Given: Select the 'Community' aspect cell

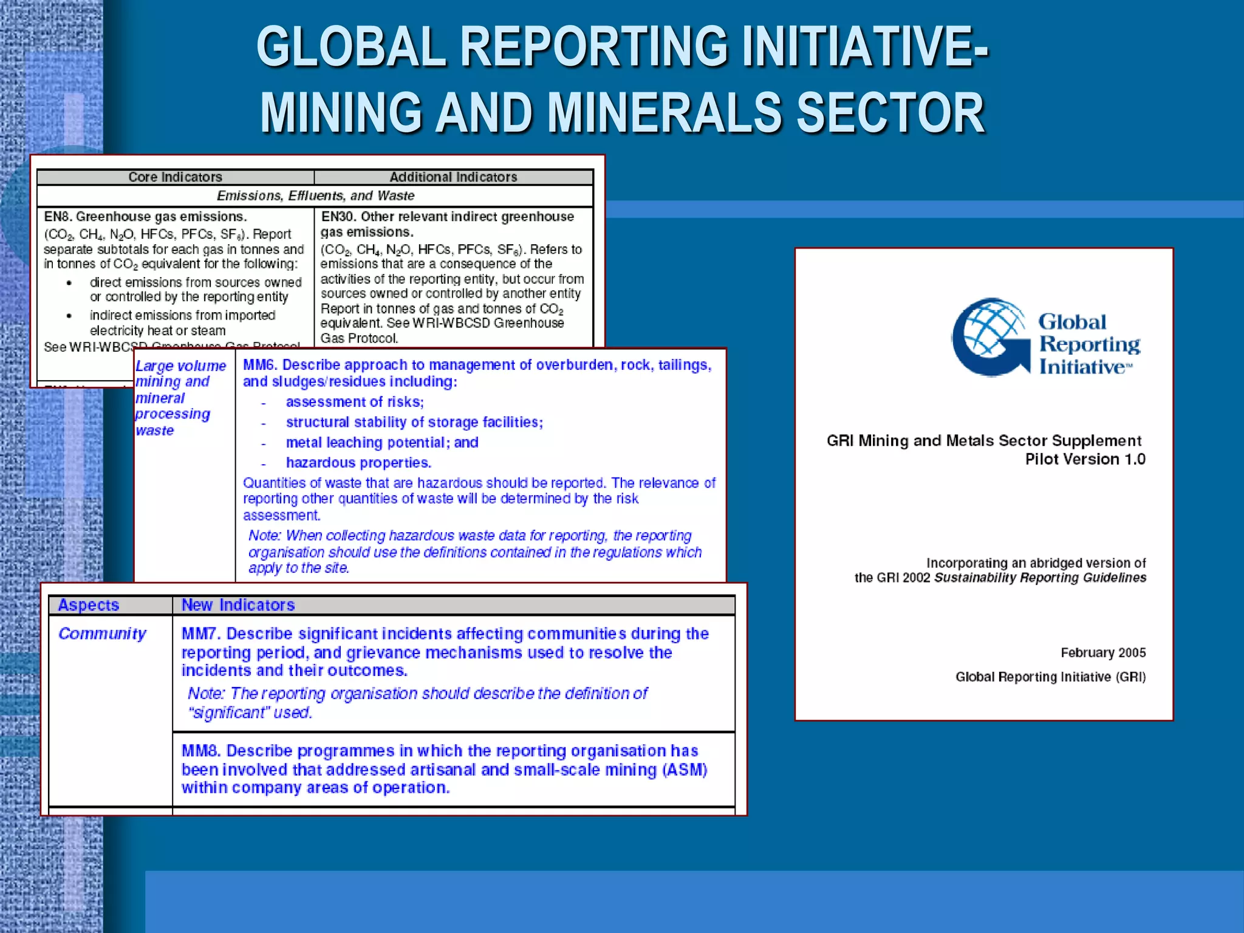Looking at the screenshot, I should tap(102, 634).
